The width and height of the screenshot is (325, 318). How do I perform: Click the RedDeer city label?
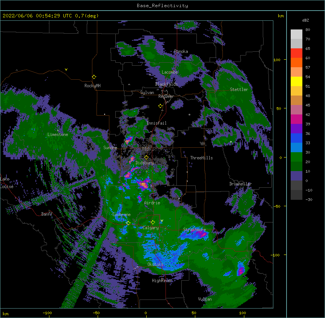166,96
